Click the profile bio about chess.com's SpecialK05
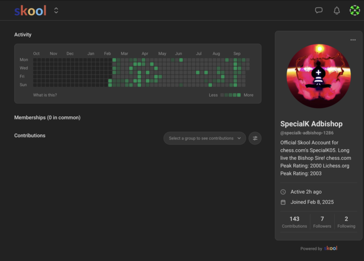The height and width of the screenshot is (261, 364). pyautogui.click(x=315, y=158)
